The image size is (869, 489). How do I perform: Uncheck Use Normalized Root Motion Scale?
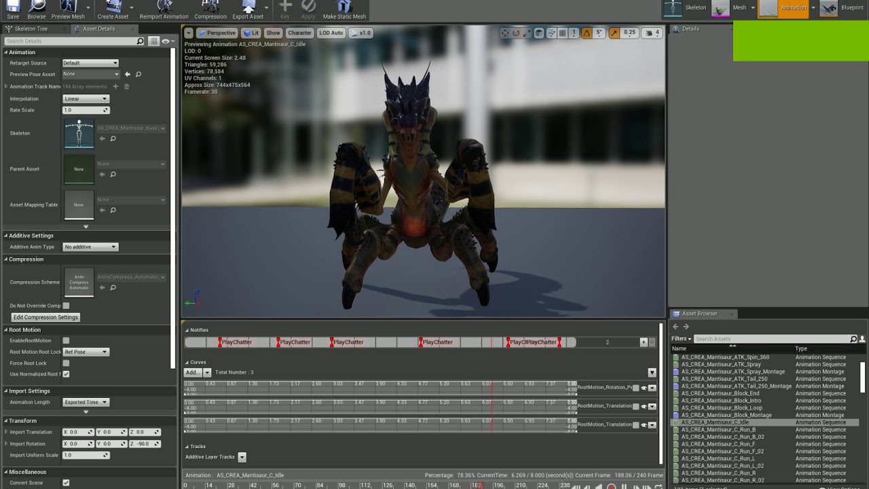(66, 374)
